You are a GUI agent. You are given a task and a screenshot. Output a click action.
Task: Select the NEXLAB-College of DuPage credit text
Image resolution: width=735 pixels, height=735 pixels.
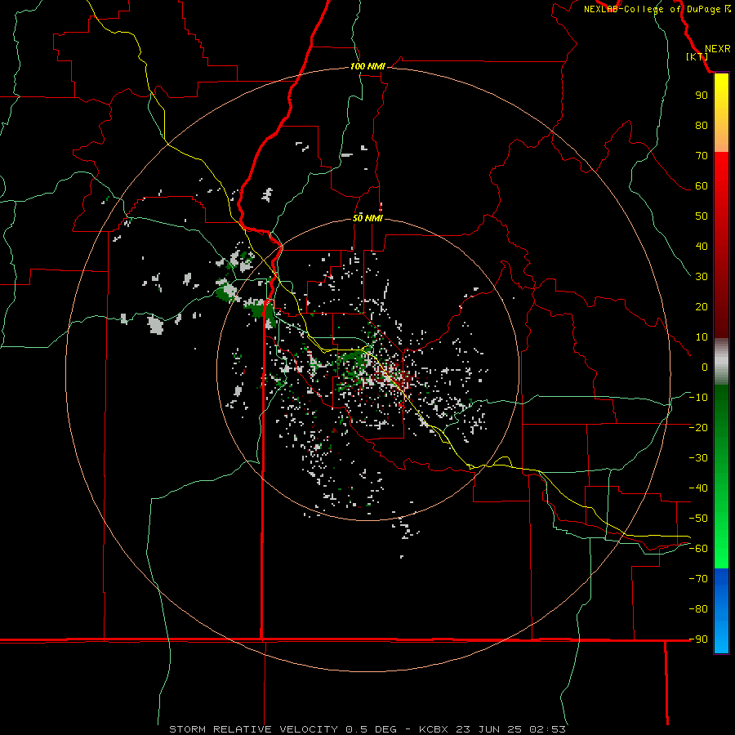(x=652, y=9)
